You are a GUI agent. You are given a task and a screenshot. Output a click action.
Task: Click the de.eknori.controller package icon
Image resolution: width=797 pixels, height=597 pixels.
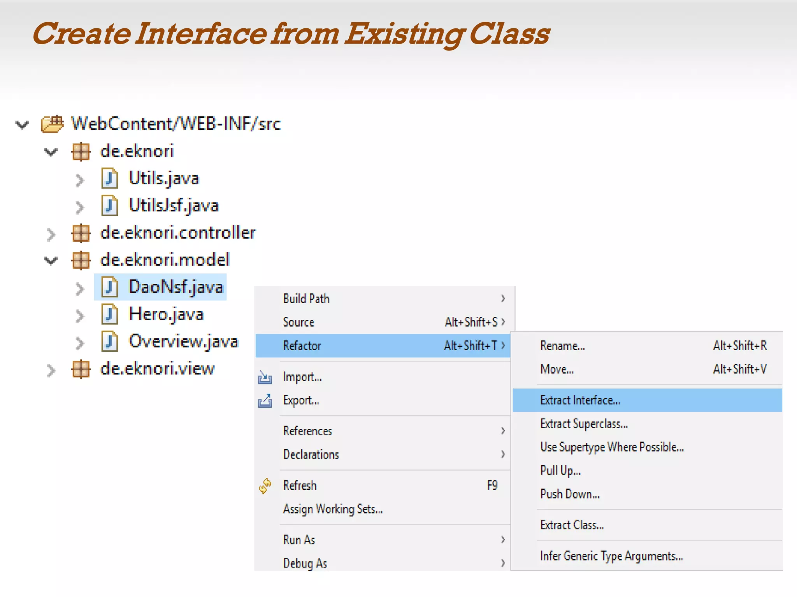[x=81, y=233]
